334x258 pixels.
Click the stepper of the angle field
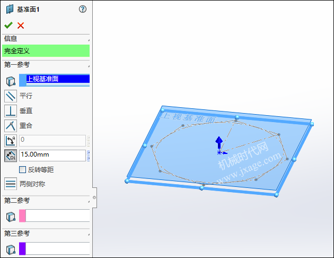[88, 141]
